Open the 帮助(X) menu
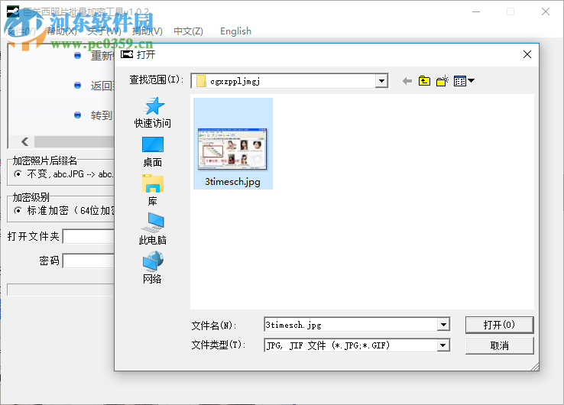Viewport: 564px width, 405px height. pos(61,31)
